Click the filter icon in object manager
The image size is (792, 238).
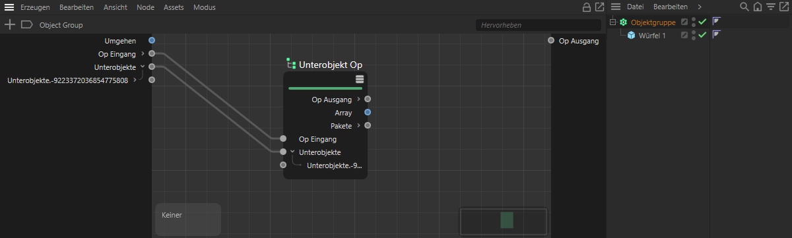pos(770,7)
